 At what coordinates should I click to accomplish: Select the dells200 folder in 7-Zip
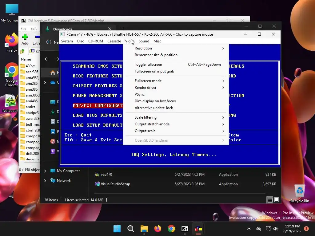pyautogui.click(x=30, y=154)
